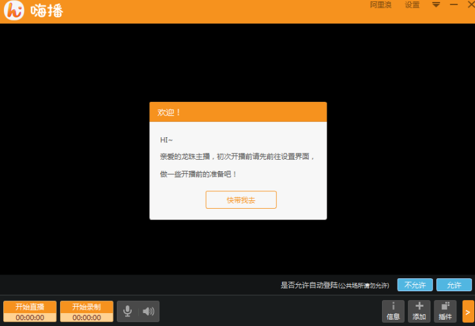The image size is (475, 326).
Task: Minimize the 嗨播 window
Action: 454,5
